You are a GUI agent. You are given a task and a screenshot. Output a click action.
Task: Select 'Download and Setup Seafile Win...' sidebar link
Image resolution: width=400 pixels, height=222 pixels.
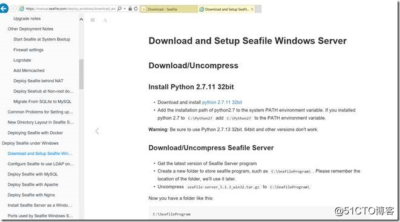[x=40, y=154]
